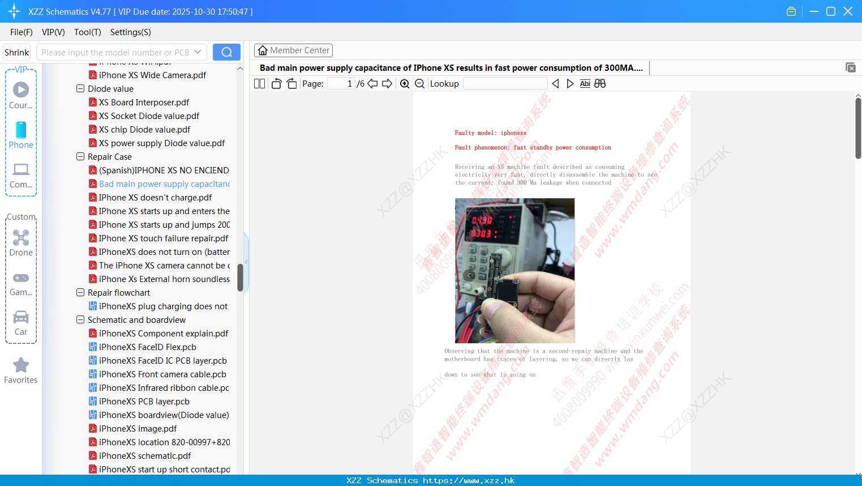
Task: Open IPhone XS touch failure repair.pdf
Action: coord(159,238)
